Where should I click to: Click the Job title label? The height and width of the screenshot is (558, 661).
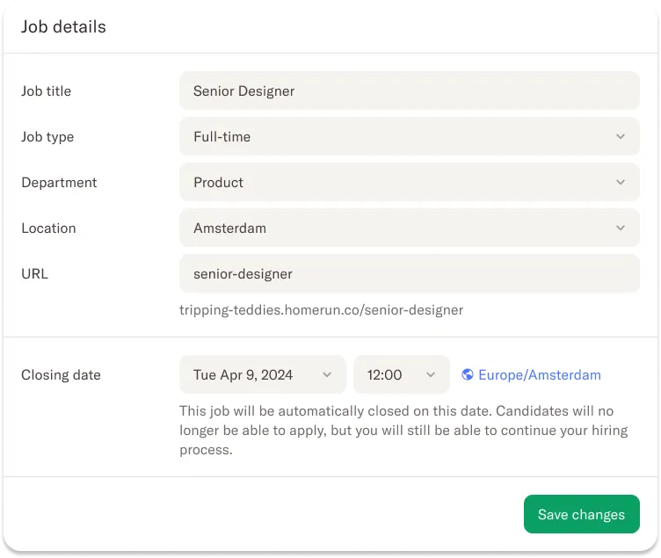tap(47, 91)
